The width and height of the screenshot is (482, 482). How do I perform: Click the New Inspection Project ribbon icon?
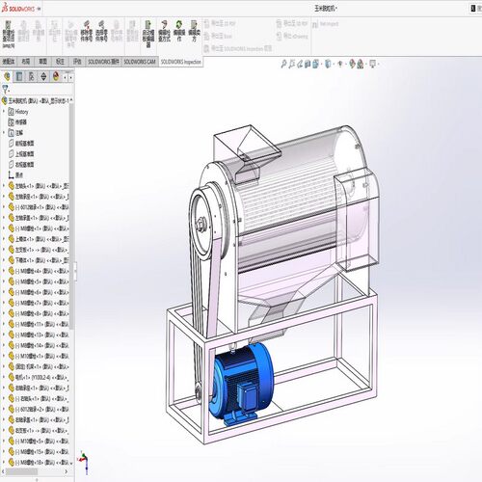point(9,34)
